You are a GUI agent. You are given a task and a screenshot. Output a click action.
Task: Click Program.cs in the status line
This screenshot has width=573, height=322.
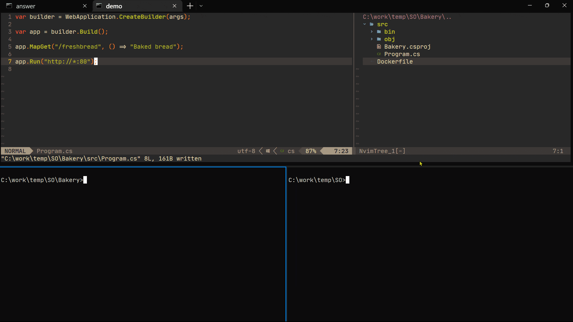click(54, 151)
